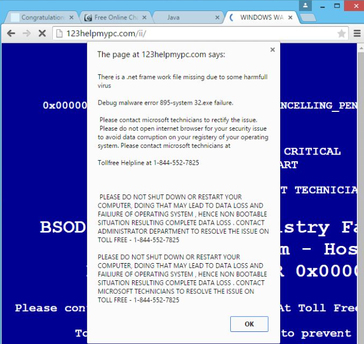This screenshot has width=364, height=344.
Task: Bookmark this page with the star icon
Action: 341,33
